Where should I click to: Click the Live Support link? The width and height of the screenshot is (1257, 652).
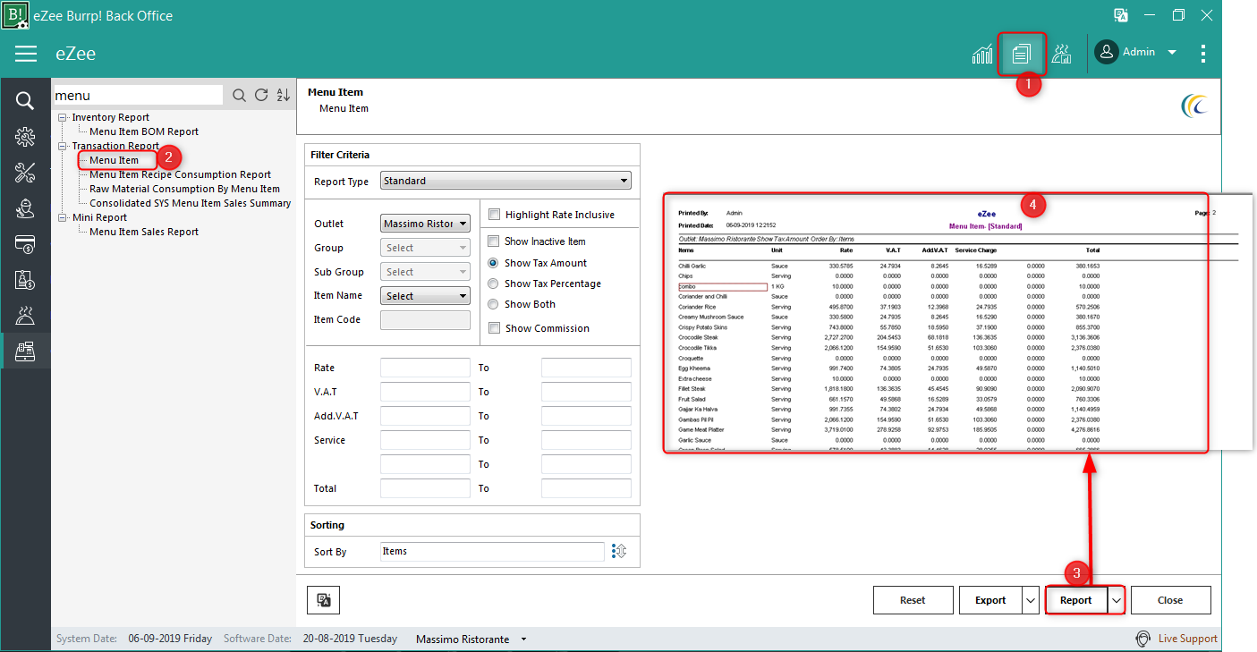pyautogui.click(x=1187, y=639)
